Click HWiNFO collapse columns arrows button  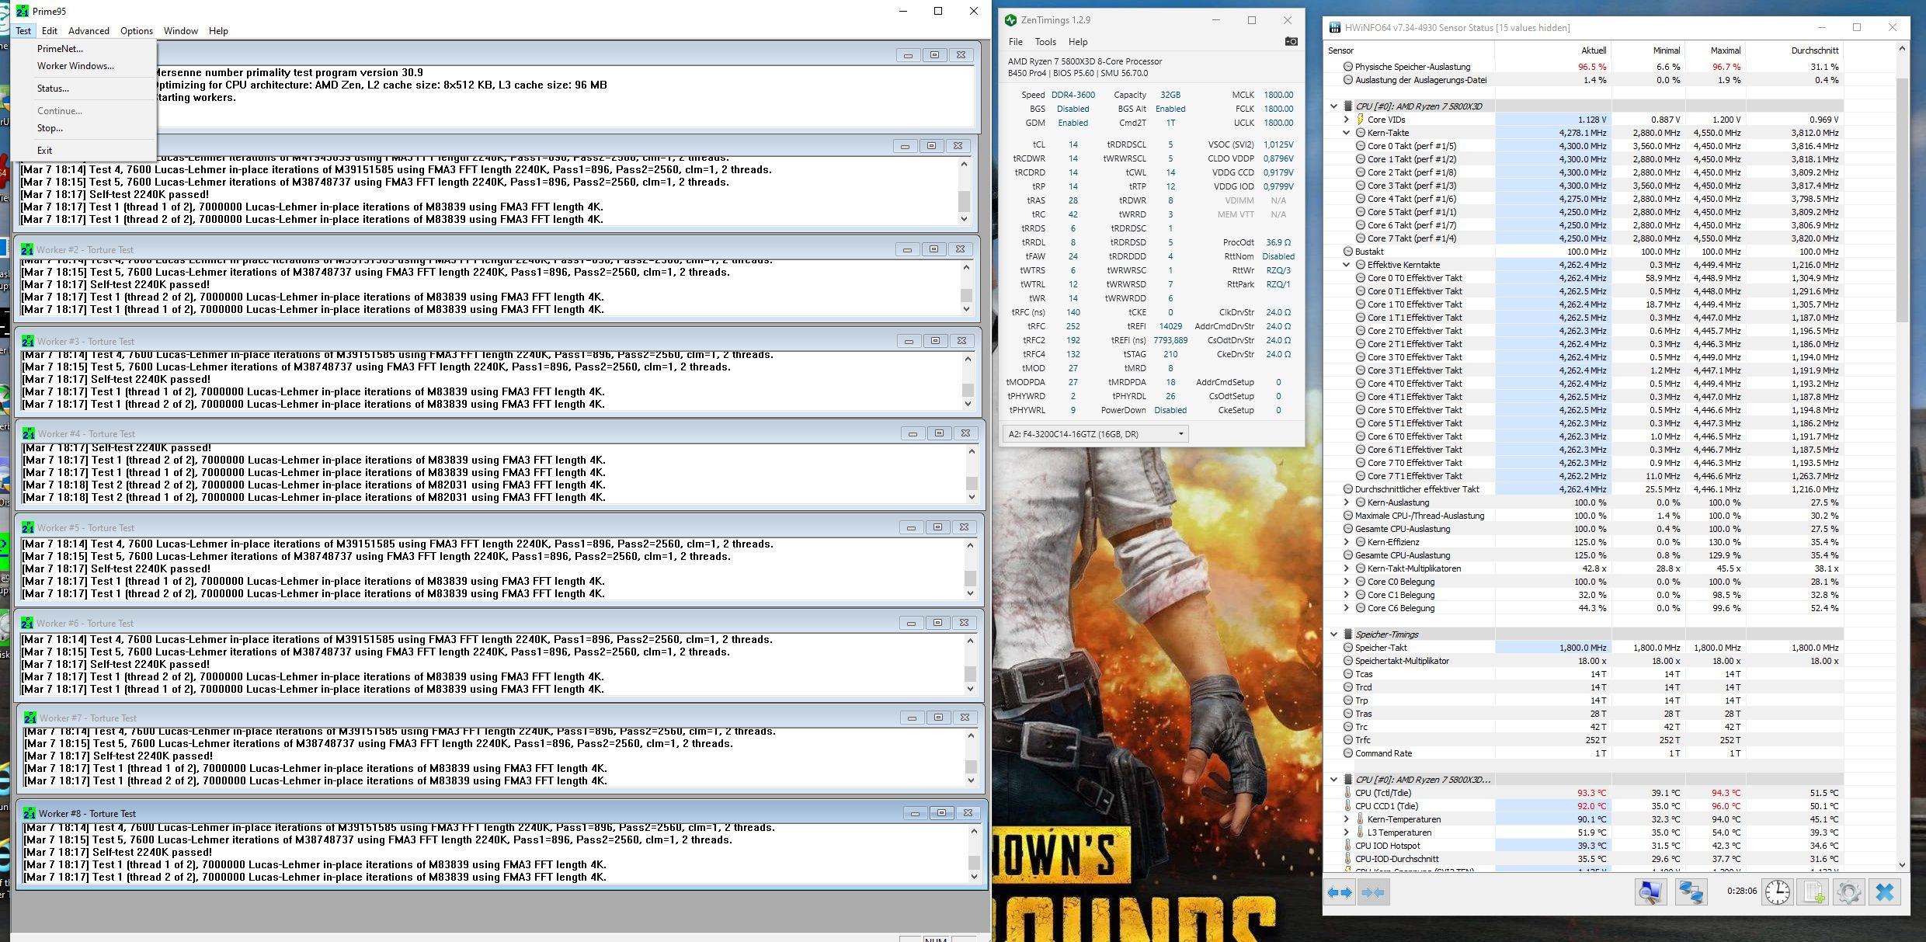click(x=1373, y=892)
